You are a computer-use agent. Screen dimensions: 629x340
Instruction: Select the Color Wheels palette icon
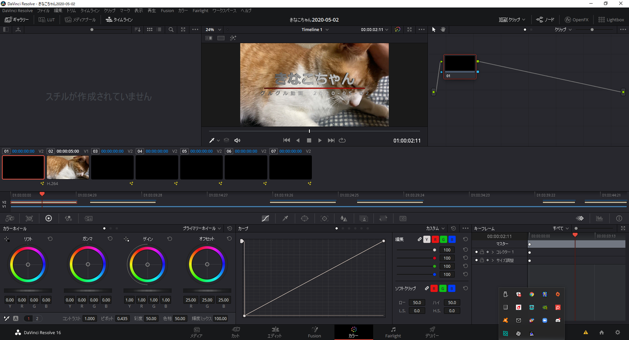49,218
